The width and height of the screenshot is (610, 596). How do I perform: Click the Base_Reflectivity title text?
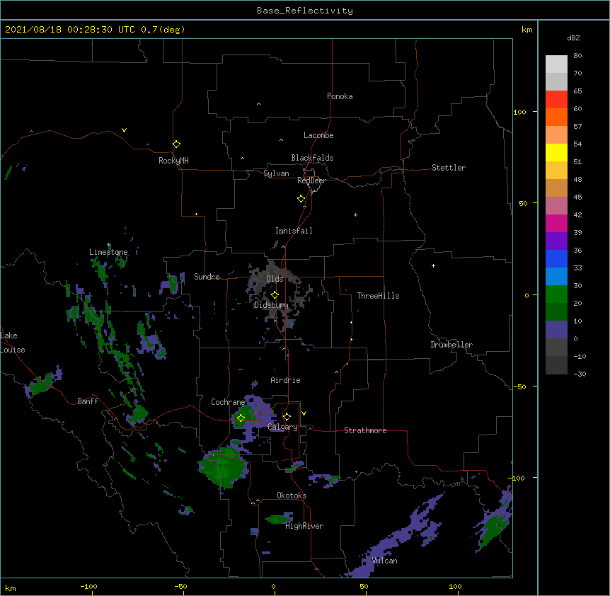(x=305, y=11)
